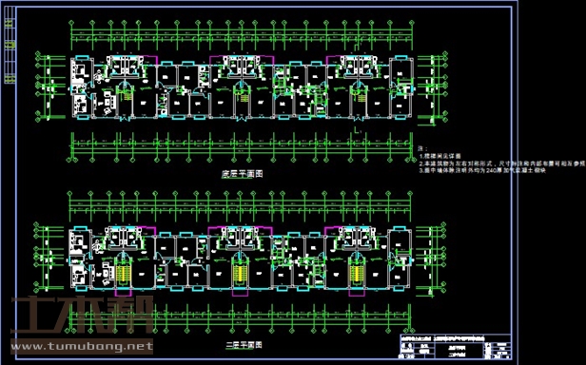Select the leftmost magenta balcony outline on the ground floor
Screen dimensions: 586x365
tap(150, 60)
